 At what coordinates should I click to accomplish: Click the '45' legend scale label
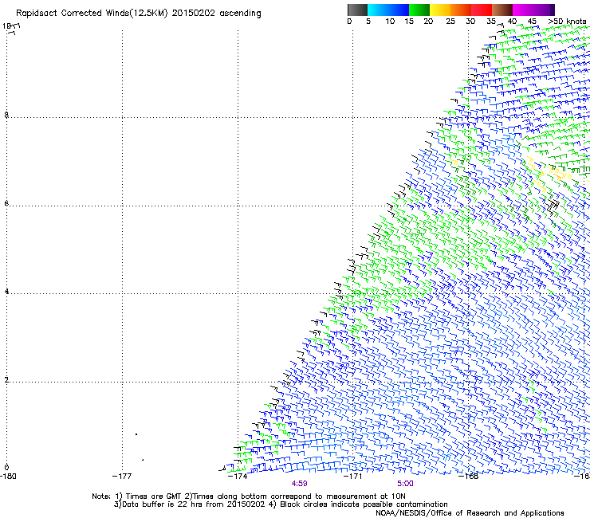pos(532,22)
